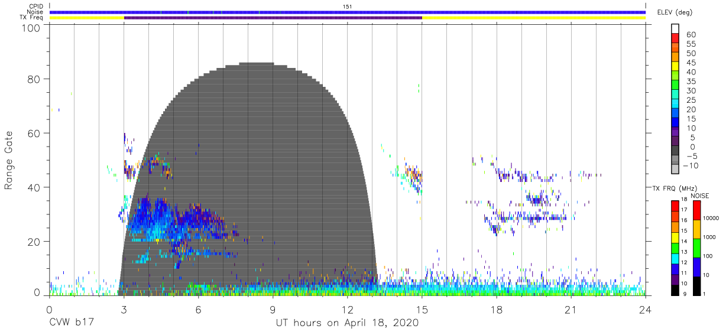This screenshot has height=335, width=726.
Task: Click the CPID value 151
Action: [347, 6]
